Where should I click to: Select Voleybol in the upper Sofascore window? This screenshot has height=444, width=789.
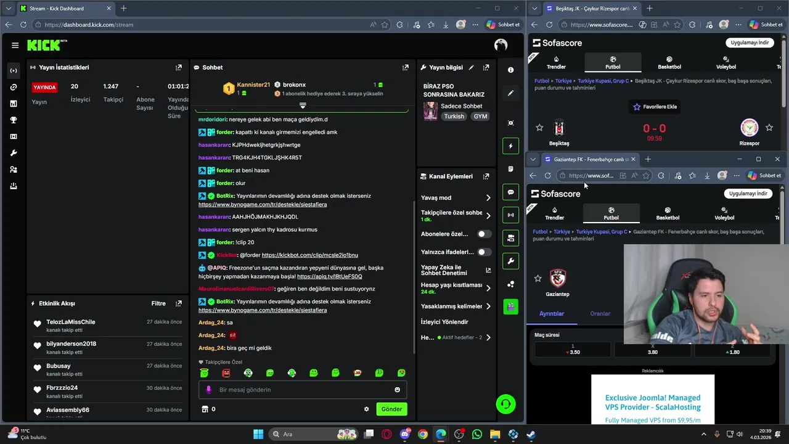pos(726,63)
